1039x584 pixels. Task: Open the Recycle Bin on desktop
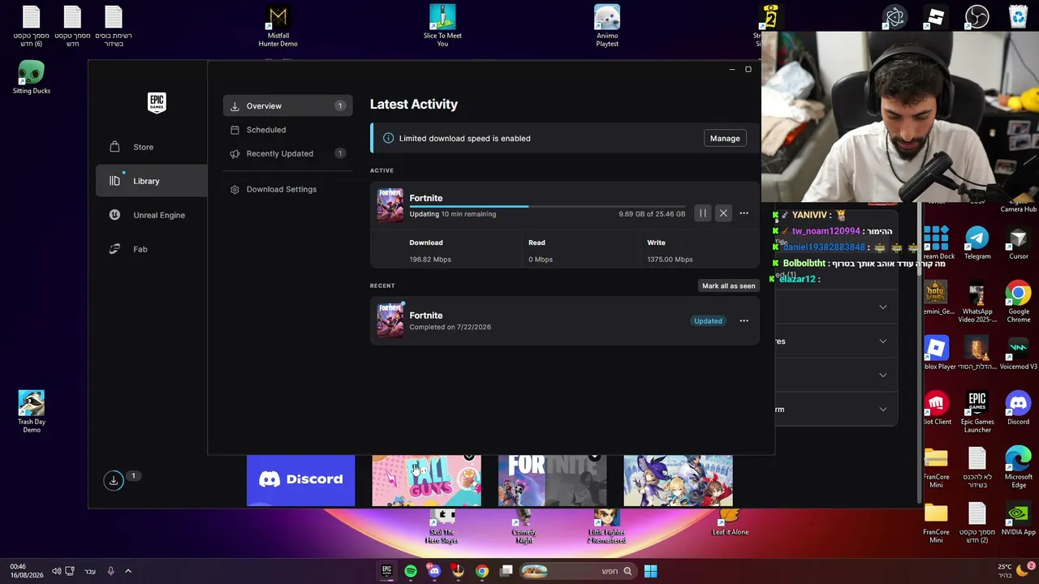(x=1018, y=17)
